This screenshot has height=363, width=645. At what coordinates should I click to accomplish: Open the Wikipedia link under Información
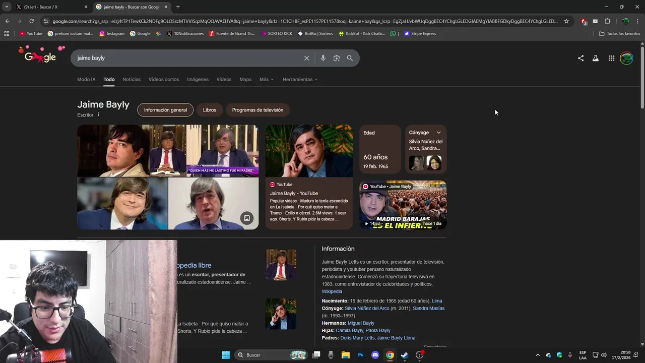[x=332, y=291]
